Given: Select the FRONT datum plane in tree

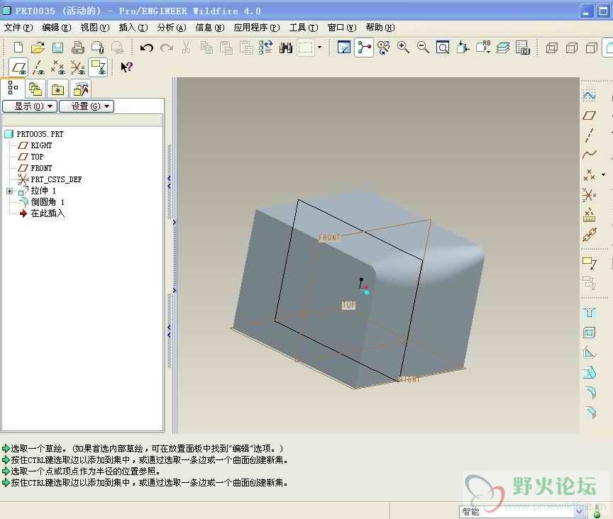Looking at the screenshot, I should 41,168.
